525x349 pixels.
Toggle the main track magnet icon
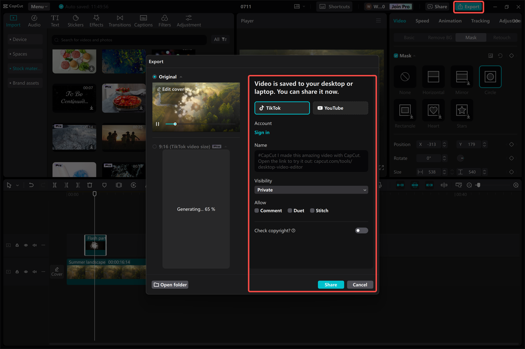pos(400,185)
